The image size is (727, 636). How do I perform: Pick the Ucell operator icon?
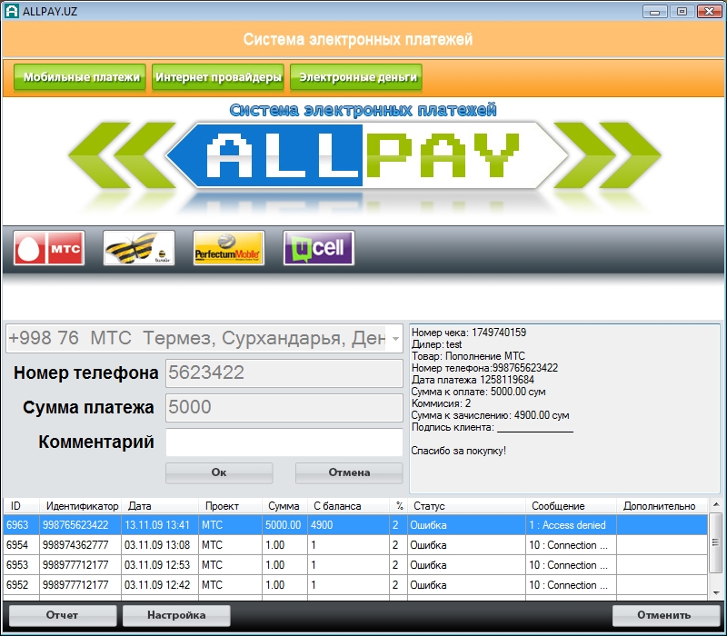coord(318,248)
